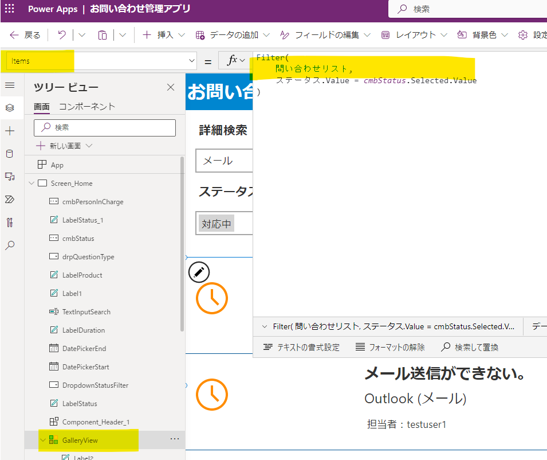Image resolution: width=547 pixels, height=460 pixels.
Task: Click the 担当者：testuser1 text
Action: click(407, 424)
